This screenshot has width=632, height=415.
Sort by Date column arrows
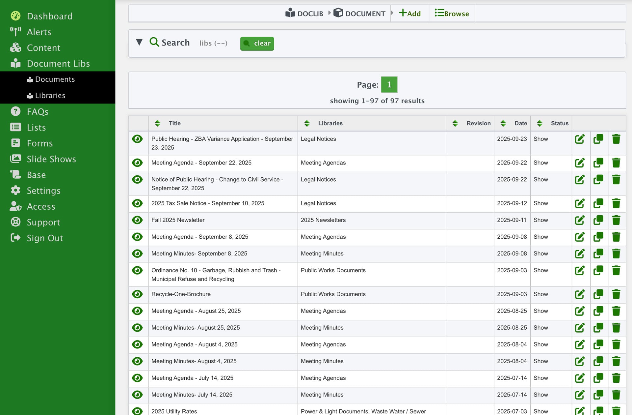coord(503,123)
